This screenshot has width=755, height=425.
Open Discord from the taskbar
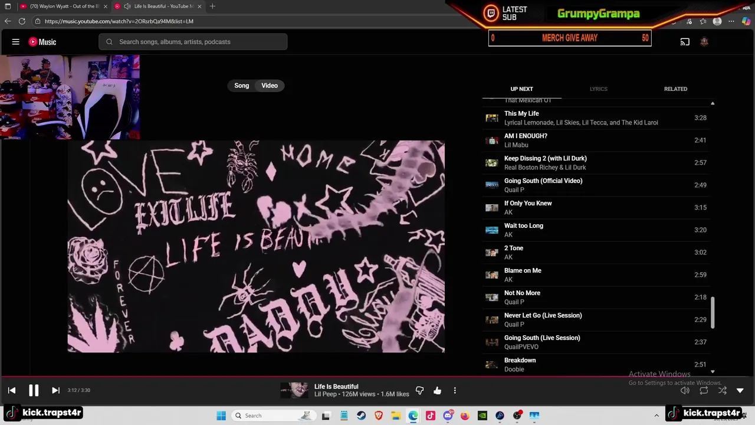(448, 416)
